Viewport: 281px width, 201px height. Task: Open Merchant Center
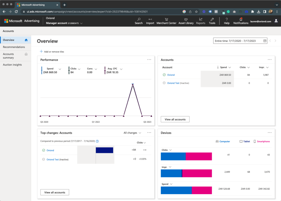(x=166, y=21)
